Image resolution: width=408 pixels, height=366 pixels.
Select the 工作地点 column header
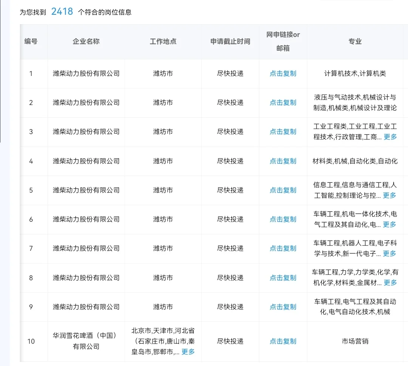pyautogui.click(x=162, y=42)
